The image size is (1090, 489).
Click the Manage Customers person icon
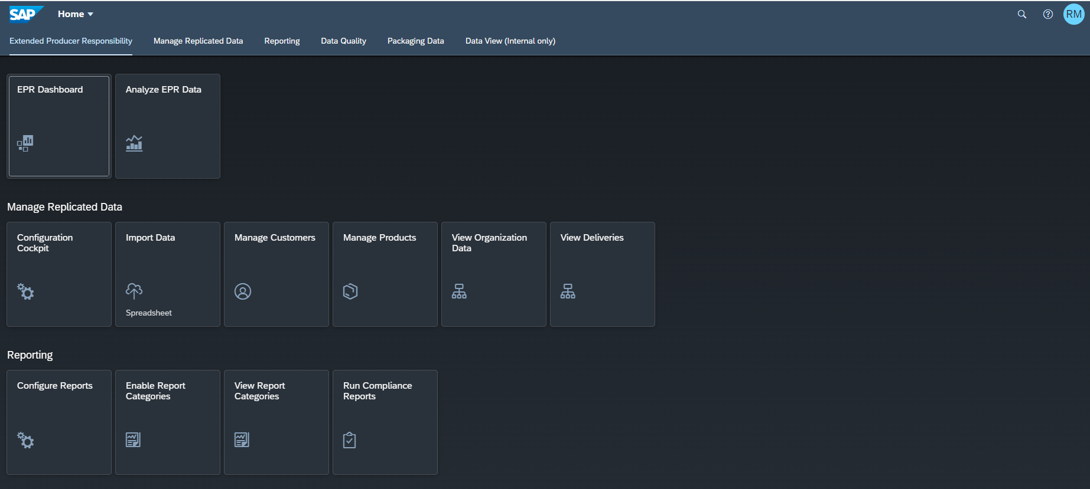tap(243, 291)
